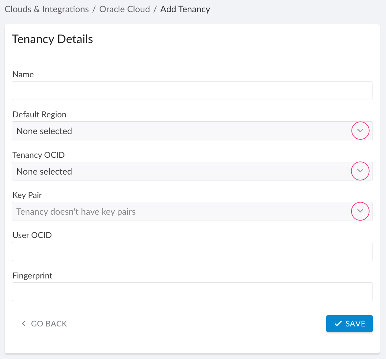Open the Oracle Cloud breadcrumb link
This screenshot has width=386, height=359.
click(x=124, y=9)
